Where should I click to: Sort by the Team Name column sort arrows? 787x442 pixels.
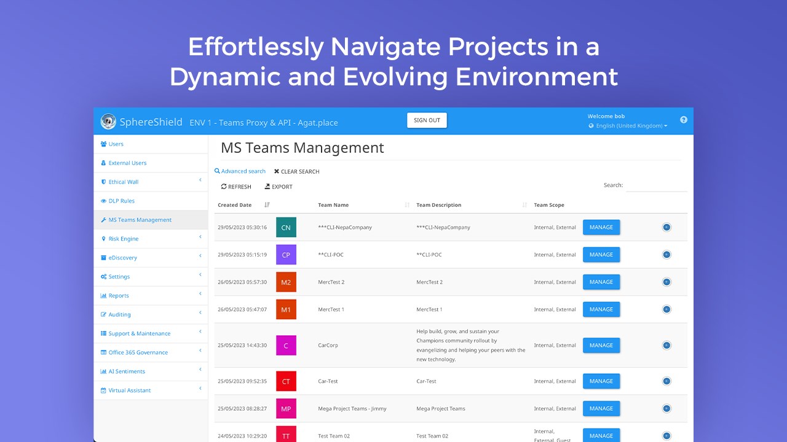pyautogui.click(x=407, y=205)
